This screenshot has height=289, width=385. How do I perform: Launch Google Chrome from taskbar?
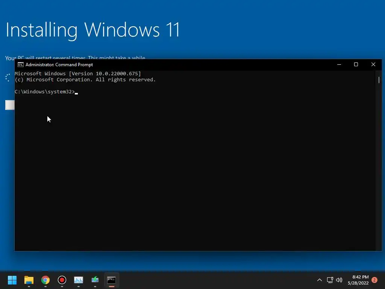tap(45, 280)
